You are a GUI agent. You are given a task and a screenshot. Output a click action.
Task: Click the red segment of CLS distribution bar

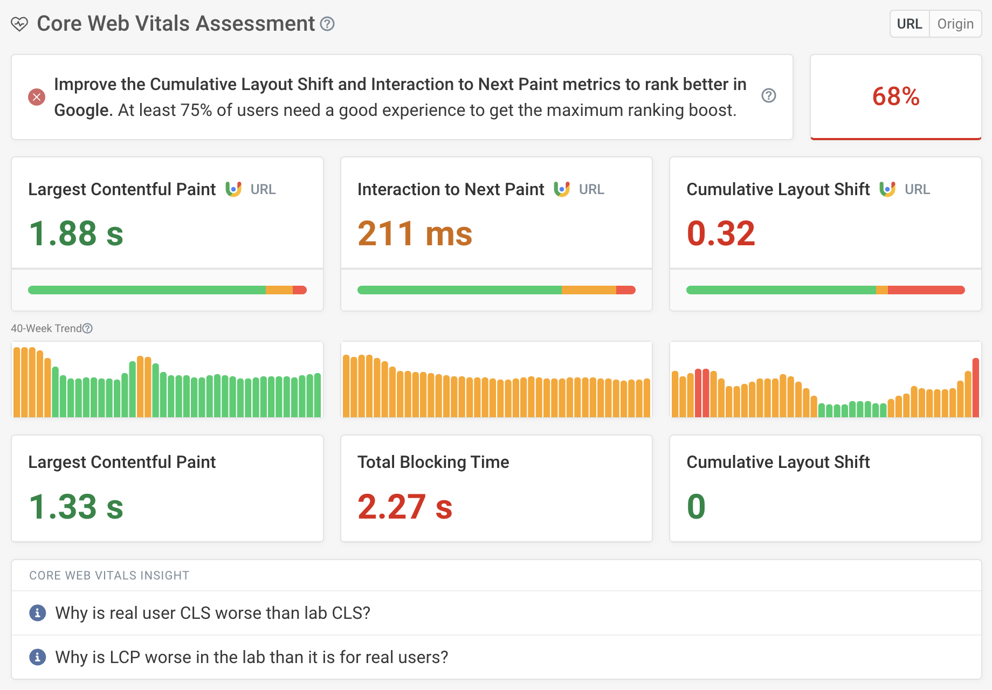point(926,290)
